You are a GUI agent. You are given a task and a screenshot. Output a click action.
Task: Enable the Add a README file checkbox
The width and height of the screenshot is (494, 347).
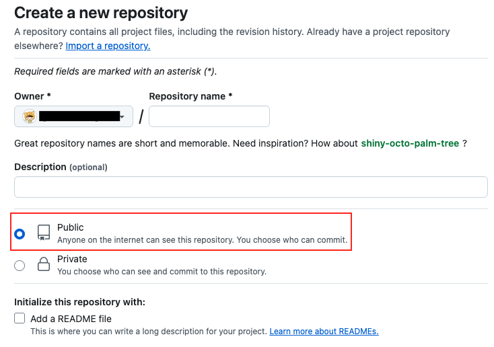click(20, 319)
